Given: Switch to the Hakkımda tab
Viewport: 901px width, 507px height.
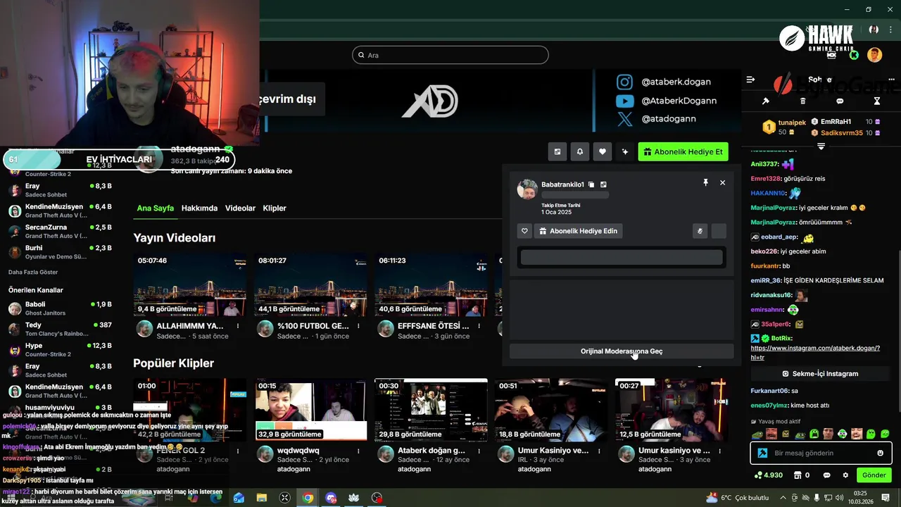Looking at the screenshot, I should tap(199, 208).
